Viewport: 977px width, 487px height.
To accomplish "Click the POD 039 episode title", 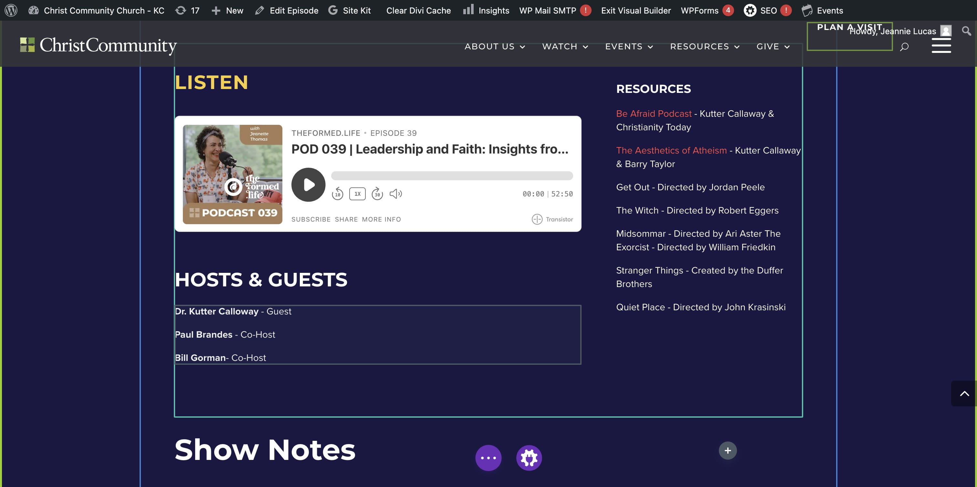I will (430, 149).
